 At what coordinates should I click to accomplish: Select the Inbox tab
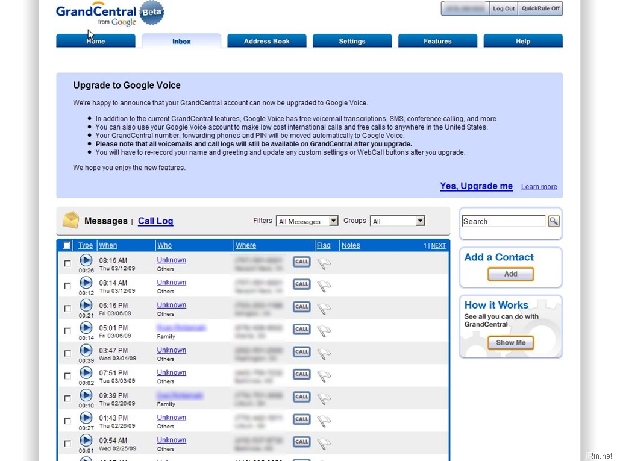click(181, 41)
